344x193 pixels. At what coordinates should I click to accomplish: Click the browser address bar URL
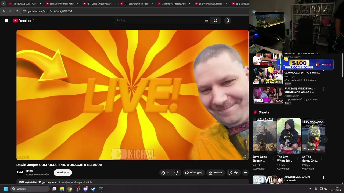[50, 11]
